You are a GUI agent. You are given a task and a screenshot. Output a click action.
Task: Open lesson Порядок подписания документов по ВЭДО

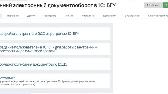point(34,64)
